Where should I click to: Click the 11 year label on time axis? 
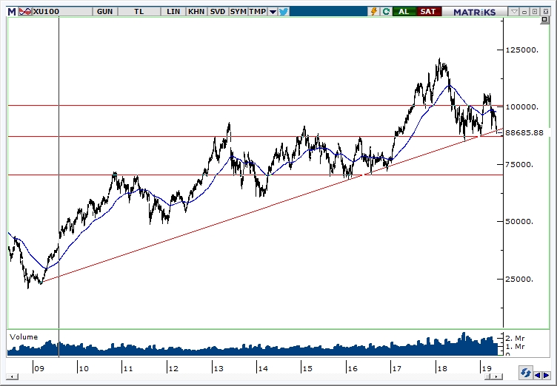pyautogui.click(x=128, y=368)
